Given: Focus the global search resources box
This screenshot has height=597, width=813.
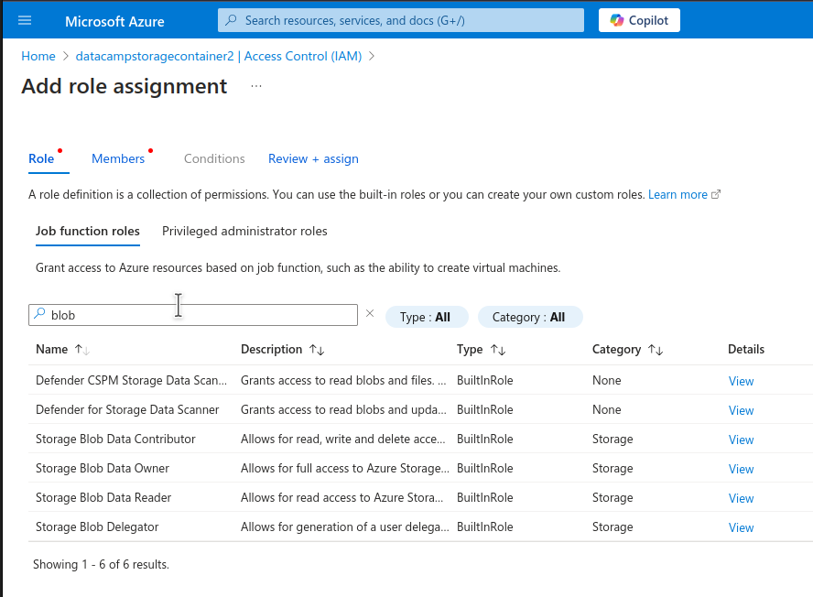Looking at the screenshot, I should [401, 20].
